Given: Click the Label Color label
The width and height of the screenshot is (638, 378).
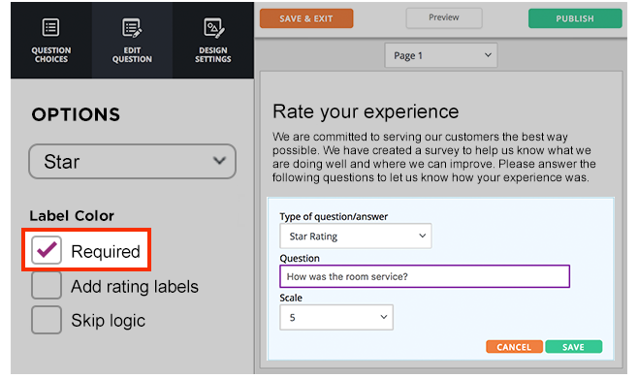Looking at the screenshot, I should [x=72, y=215].
